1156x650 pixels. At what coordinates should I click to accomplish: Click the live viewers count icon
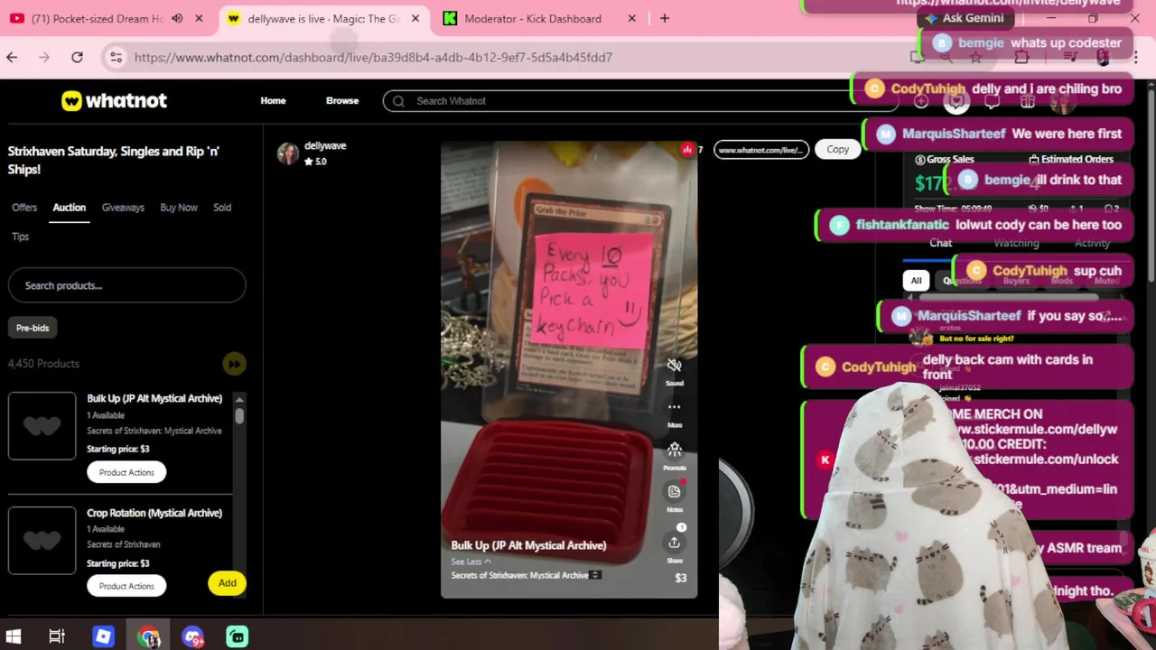(x=687, y=149)
